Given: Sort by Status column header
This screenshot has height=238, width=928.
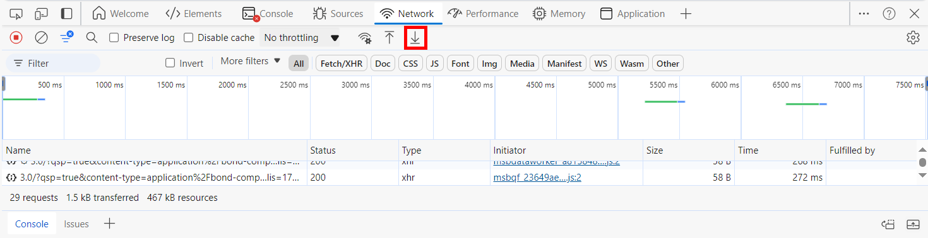Looking at the screenshot, I should 353,150.
